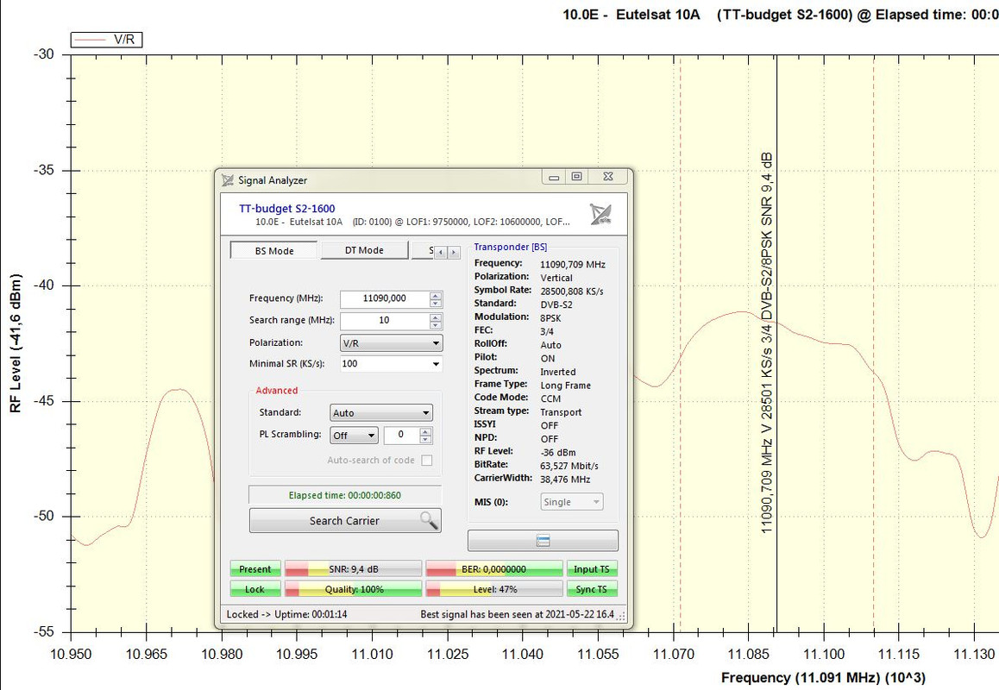Open the Minimal SR (KS/s) dropdown
This screenshot has width=999, height=690.
click(391, 364)
